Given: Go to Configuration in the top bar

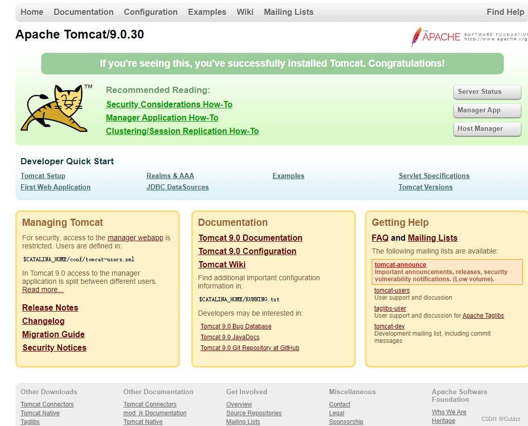Looking at the screenshot, I should [151, 12].
